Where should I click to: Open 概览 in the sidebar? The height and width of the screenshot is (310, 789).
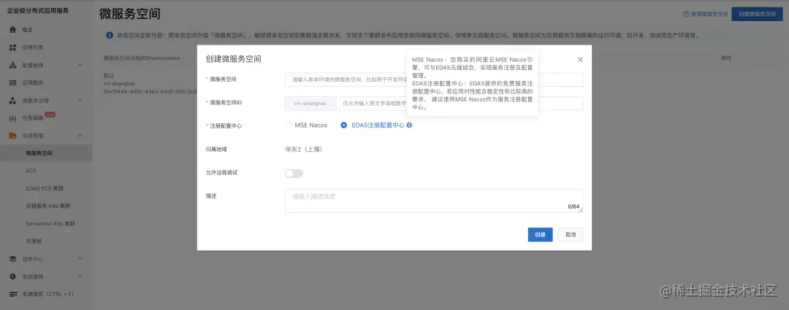(27, 30)
